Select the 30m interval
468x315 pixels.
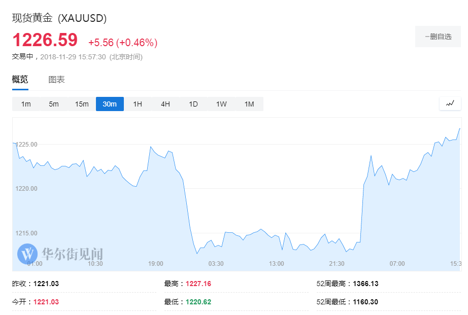pyautogui.click(x=110, y=104)
